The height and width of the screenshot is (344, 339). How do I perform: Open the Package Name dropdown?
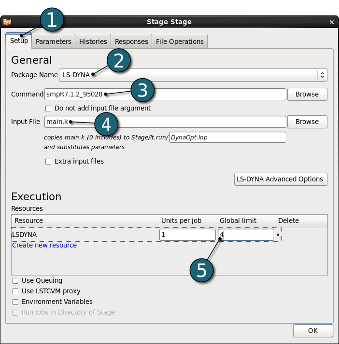193,75
